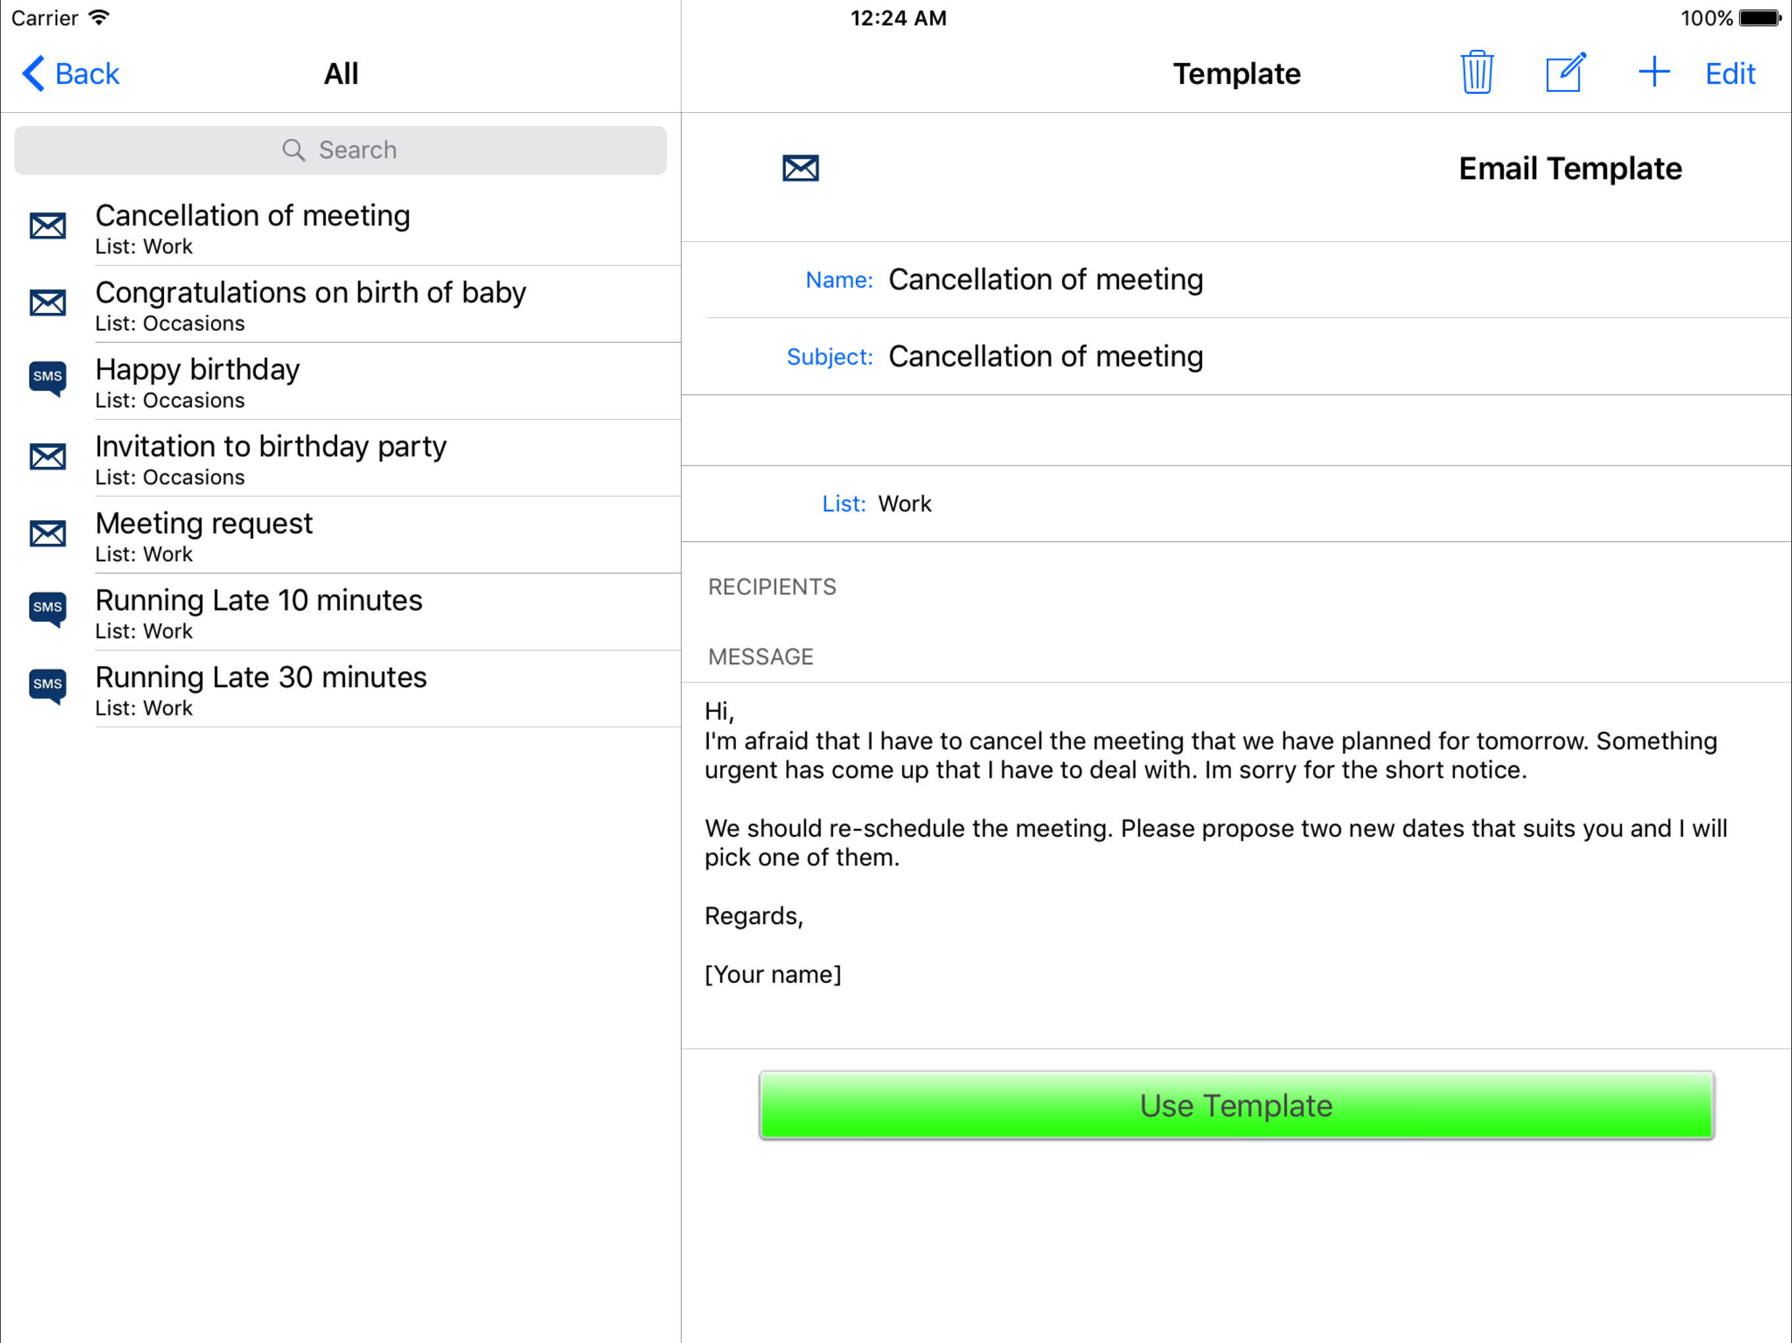Click the Meeting request envelope icon

48,534
